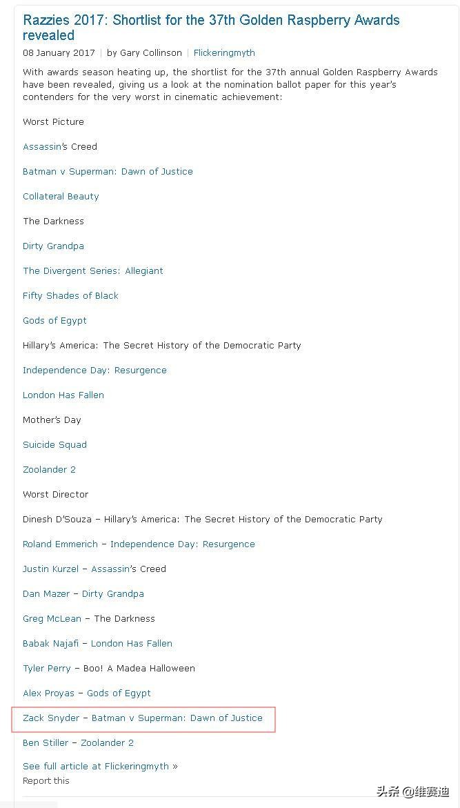Open the Dirty Grandpa link under Worst Picture
The image size is (460, 808).
coord(53,246)
